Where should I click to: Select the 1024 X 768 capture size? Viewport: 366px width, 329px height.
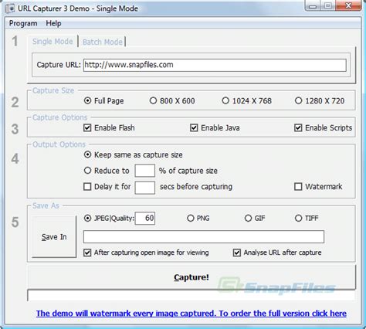(247, 100)
